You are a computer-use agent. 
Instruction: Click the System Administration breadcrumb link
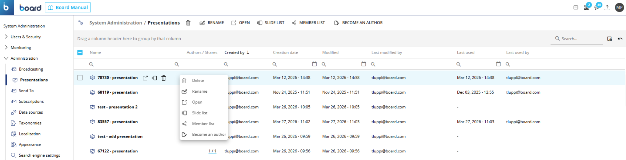tap(116, 23)
